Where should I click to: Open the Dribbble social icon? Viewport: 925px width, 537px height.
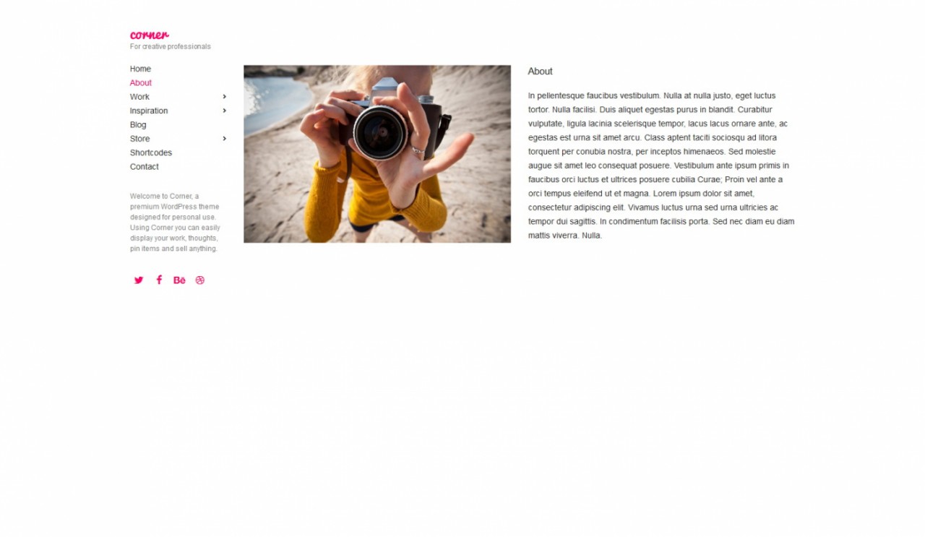pyautogui.click(x=200, y=280)
